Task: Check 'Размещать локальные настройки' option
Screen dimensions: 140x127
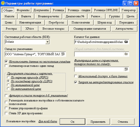Action: click(6, 102)
